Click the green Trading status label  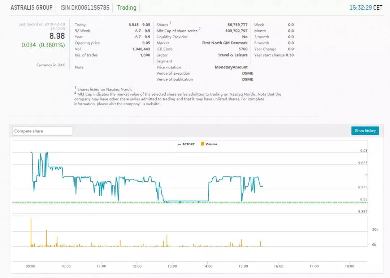[x=127, y=8]
